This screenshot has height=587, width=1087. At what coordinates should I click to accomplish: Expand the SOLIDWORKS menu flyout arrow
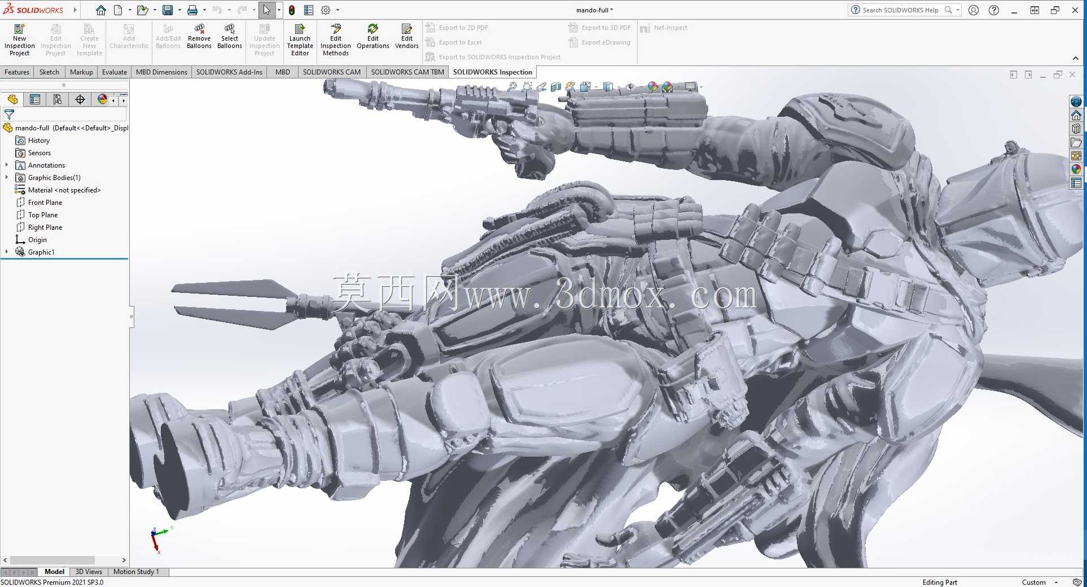point(75,10)
